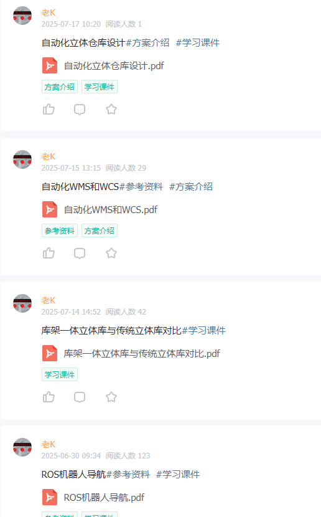Comment on the 库架一体立体库 comparison post
Screen dimensions: 321x517
[80, 397]
